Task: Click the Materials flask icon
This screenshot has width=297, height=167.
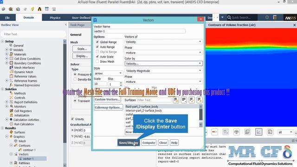Action: tap(11, 54)
